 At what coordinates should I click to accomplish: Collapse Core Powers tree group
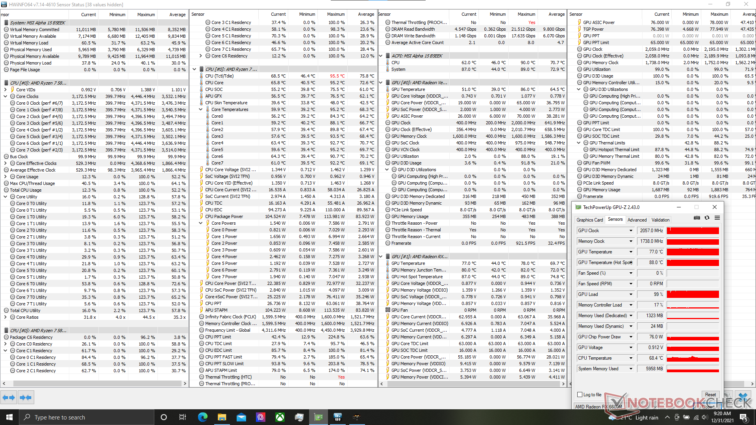point(201,223)
